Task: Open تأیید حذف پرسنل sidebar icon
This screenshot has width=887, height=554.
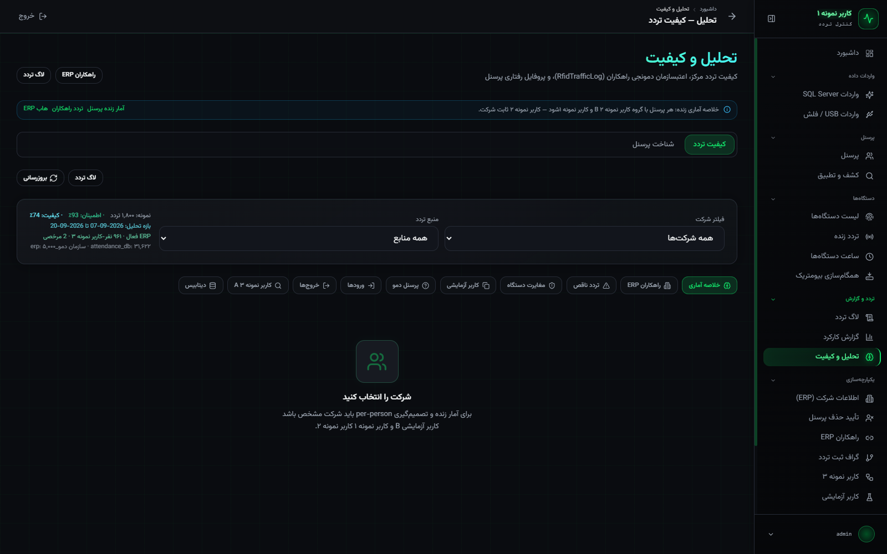Action: [869, 418]
